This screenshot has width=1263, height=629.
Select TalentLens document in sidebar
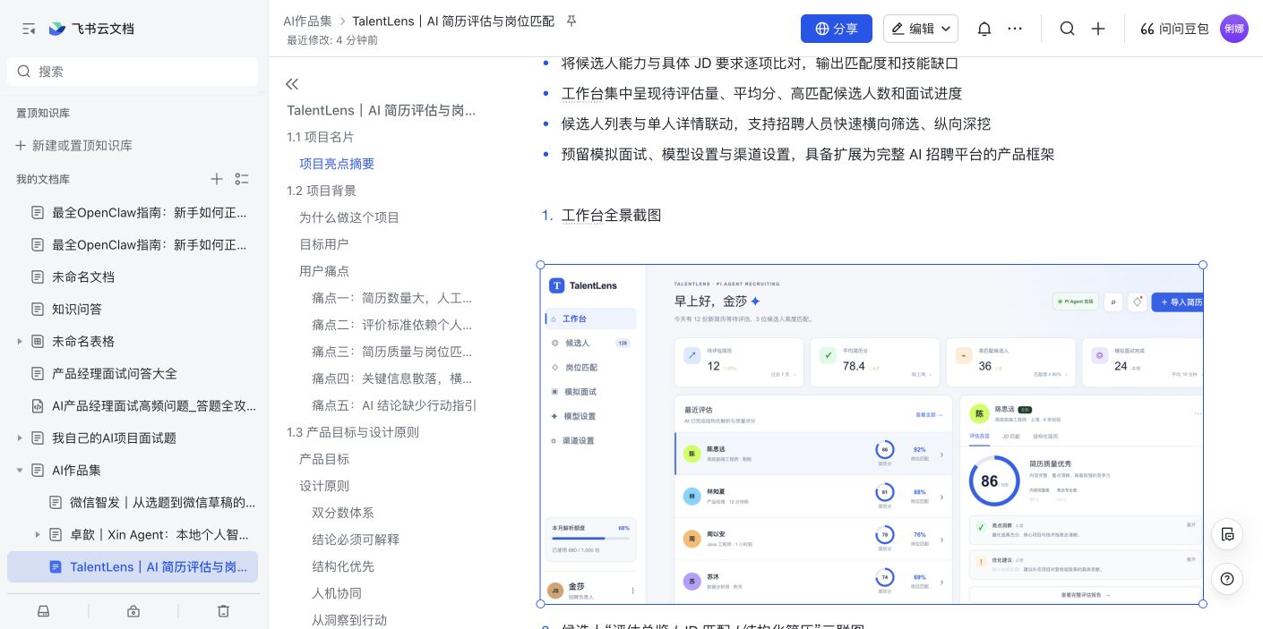click(133, 566)
